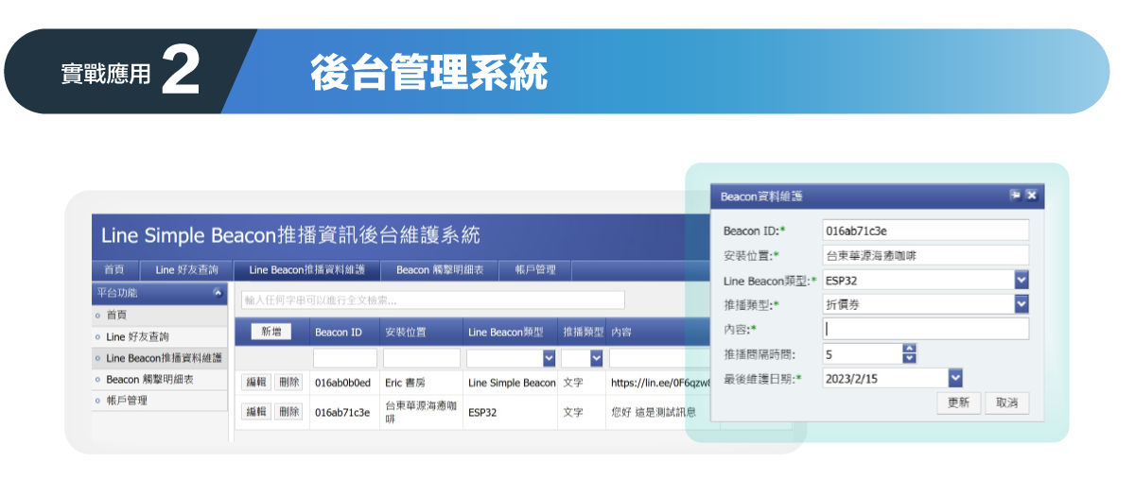The width and height of the screenshot is (1135, 497).
Task: Click the 內容 filter field
Action: point(659,358)
